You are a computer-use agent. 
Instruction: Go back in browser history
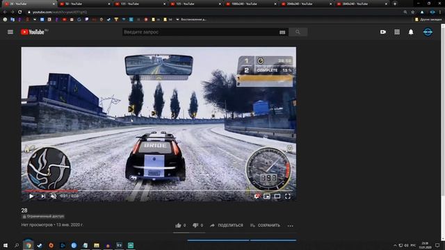coord(5,12)
